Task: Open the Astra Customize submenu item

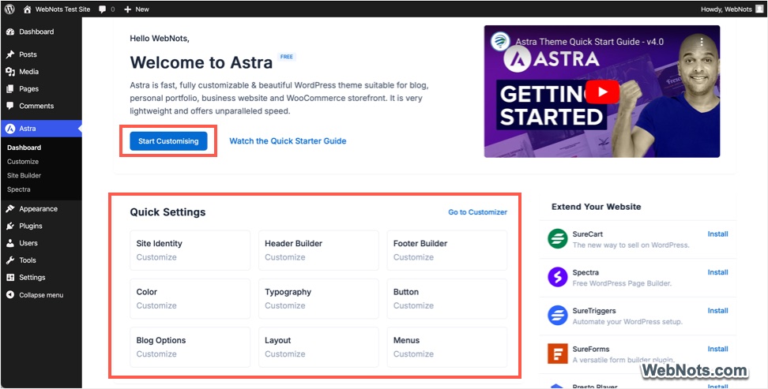Action: pyautogui.click(x=23, y=162)
